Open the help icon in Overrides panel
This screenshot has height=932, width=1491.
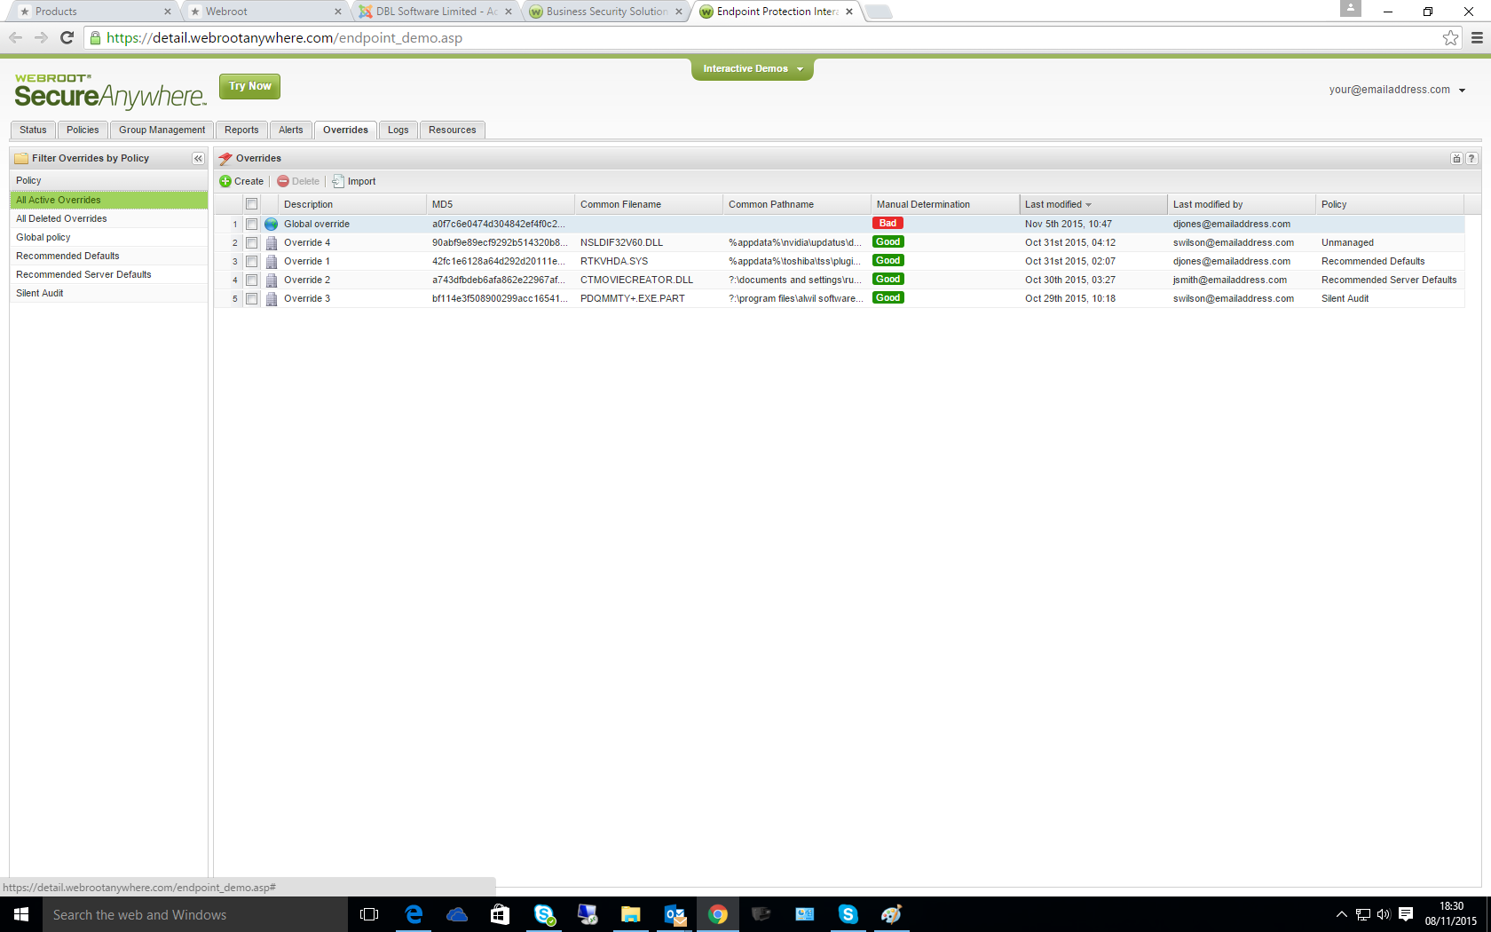pyautogui.click(x=1471, y=158)
